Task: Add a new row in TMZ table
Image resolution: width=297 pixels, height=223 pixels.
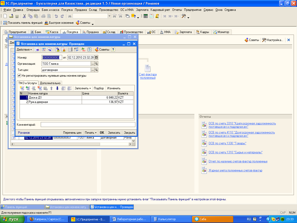Action: (x=22, y=88)
